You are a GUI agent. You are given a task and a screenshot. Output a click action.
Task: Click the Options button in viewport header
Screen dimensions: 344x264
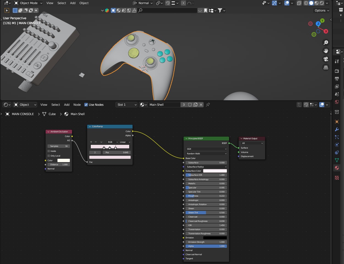[x=321, y=10]
